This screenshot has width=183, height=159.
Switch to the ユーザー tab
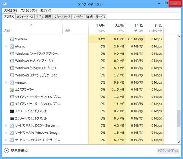coord(78,17)
